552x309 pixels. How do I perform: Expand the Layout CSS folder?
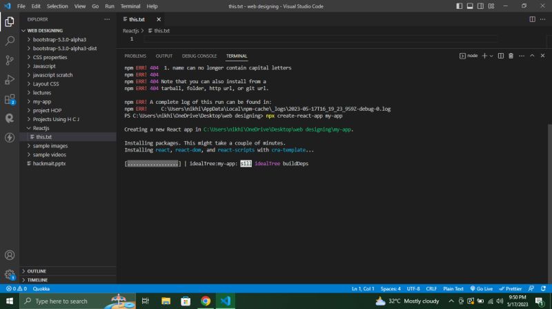pos(68,83)
